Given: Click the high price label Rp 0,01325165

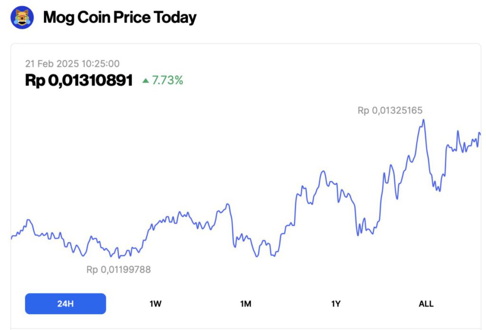Looking at the screenshot, I should [x=391, y=110].
